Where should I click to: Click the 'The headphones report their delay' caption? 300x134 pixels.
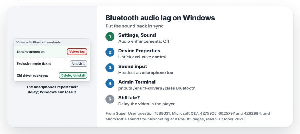(52, 89)
